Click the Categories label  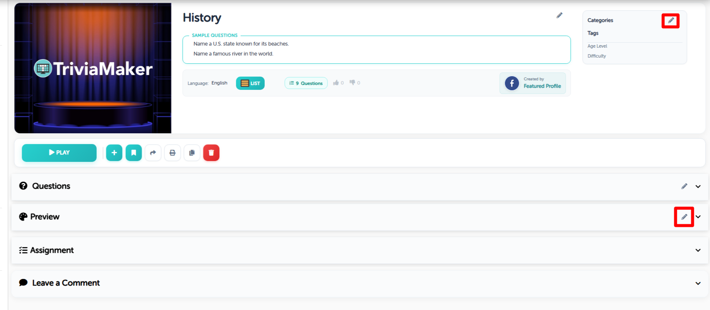[x=600, y=20]
